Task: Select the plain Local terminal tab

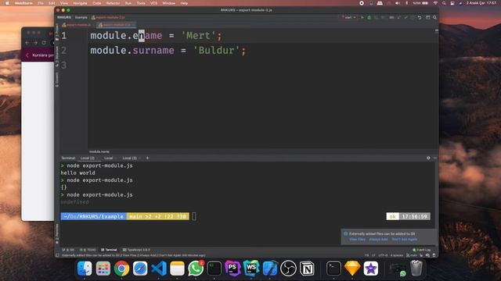Action: (x=108, y=158)
